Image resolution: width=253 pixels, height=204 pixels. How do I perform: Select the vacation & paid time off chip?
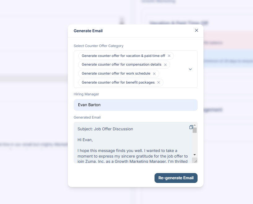pyautogui.click(x=123, y=56)
